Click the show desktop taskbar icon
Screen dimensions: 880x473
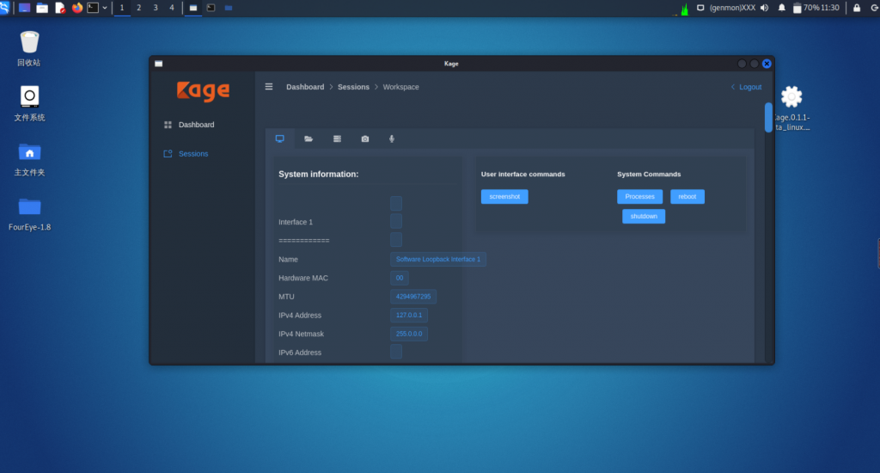[x=24, y=8]
